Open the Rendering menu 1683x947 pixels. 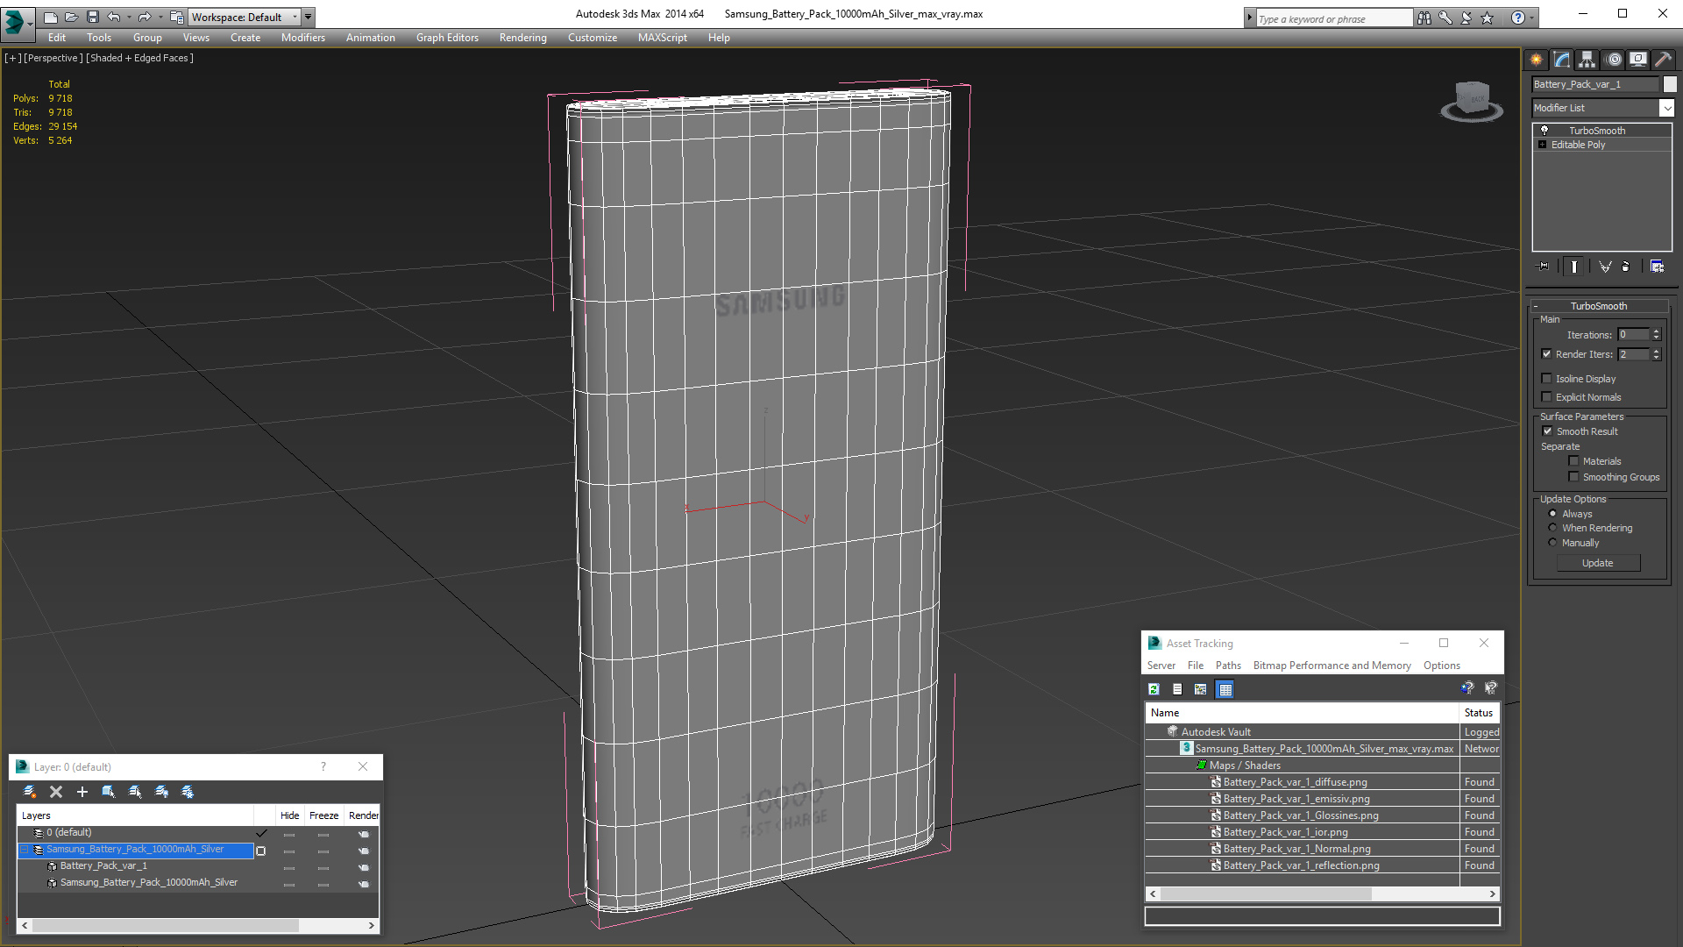522,38
